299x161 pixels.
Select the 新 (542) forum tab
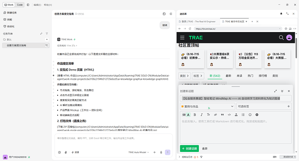coord(215,76)
